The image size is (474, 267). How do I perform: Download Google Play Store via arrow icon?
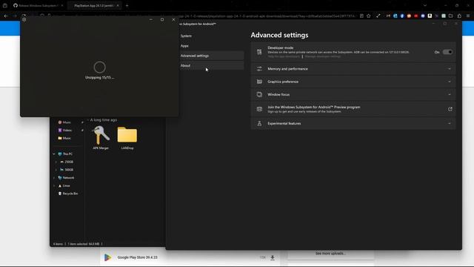point(273,257)
